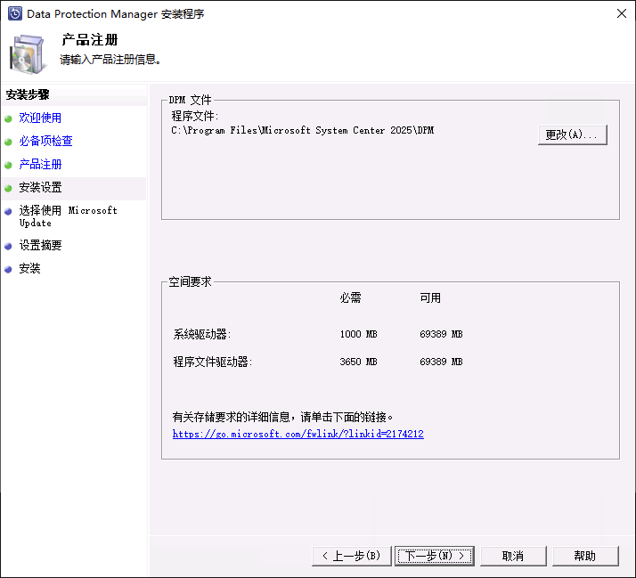This screenshot has height=578, width=636.
Task: Open help with 帮助 button
Action: click(585, 556)
